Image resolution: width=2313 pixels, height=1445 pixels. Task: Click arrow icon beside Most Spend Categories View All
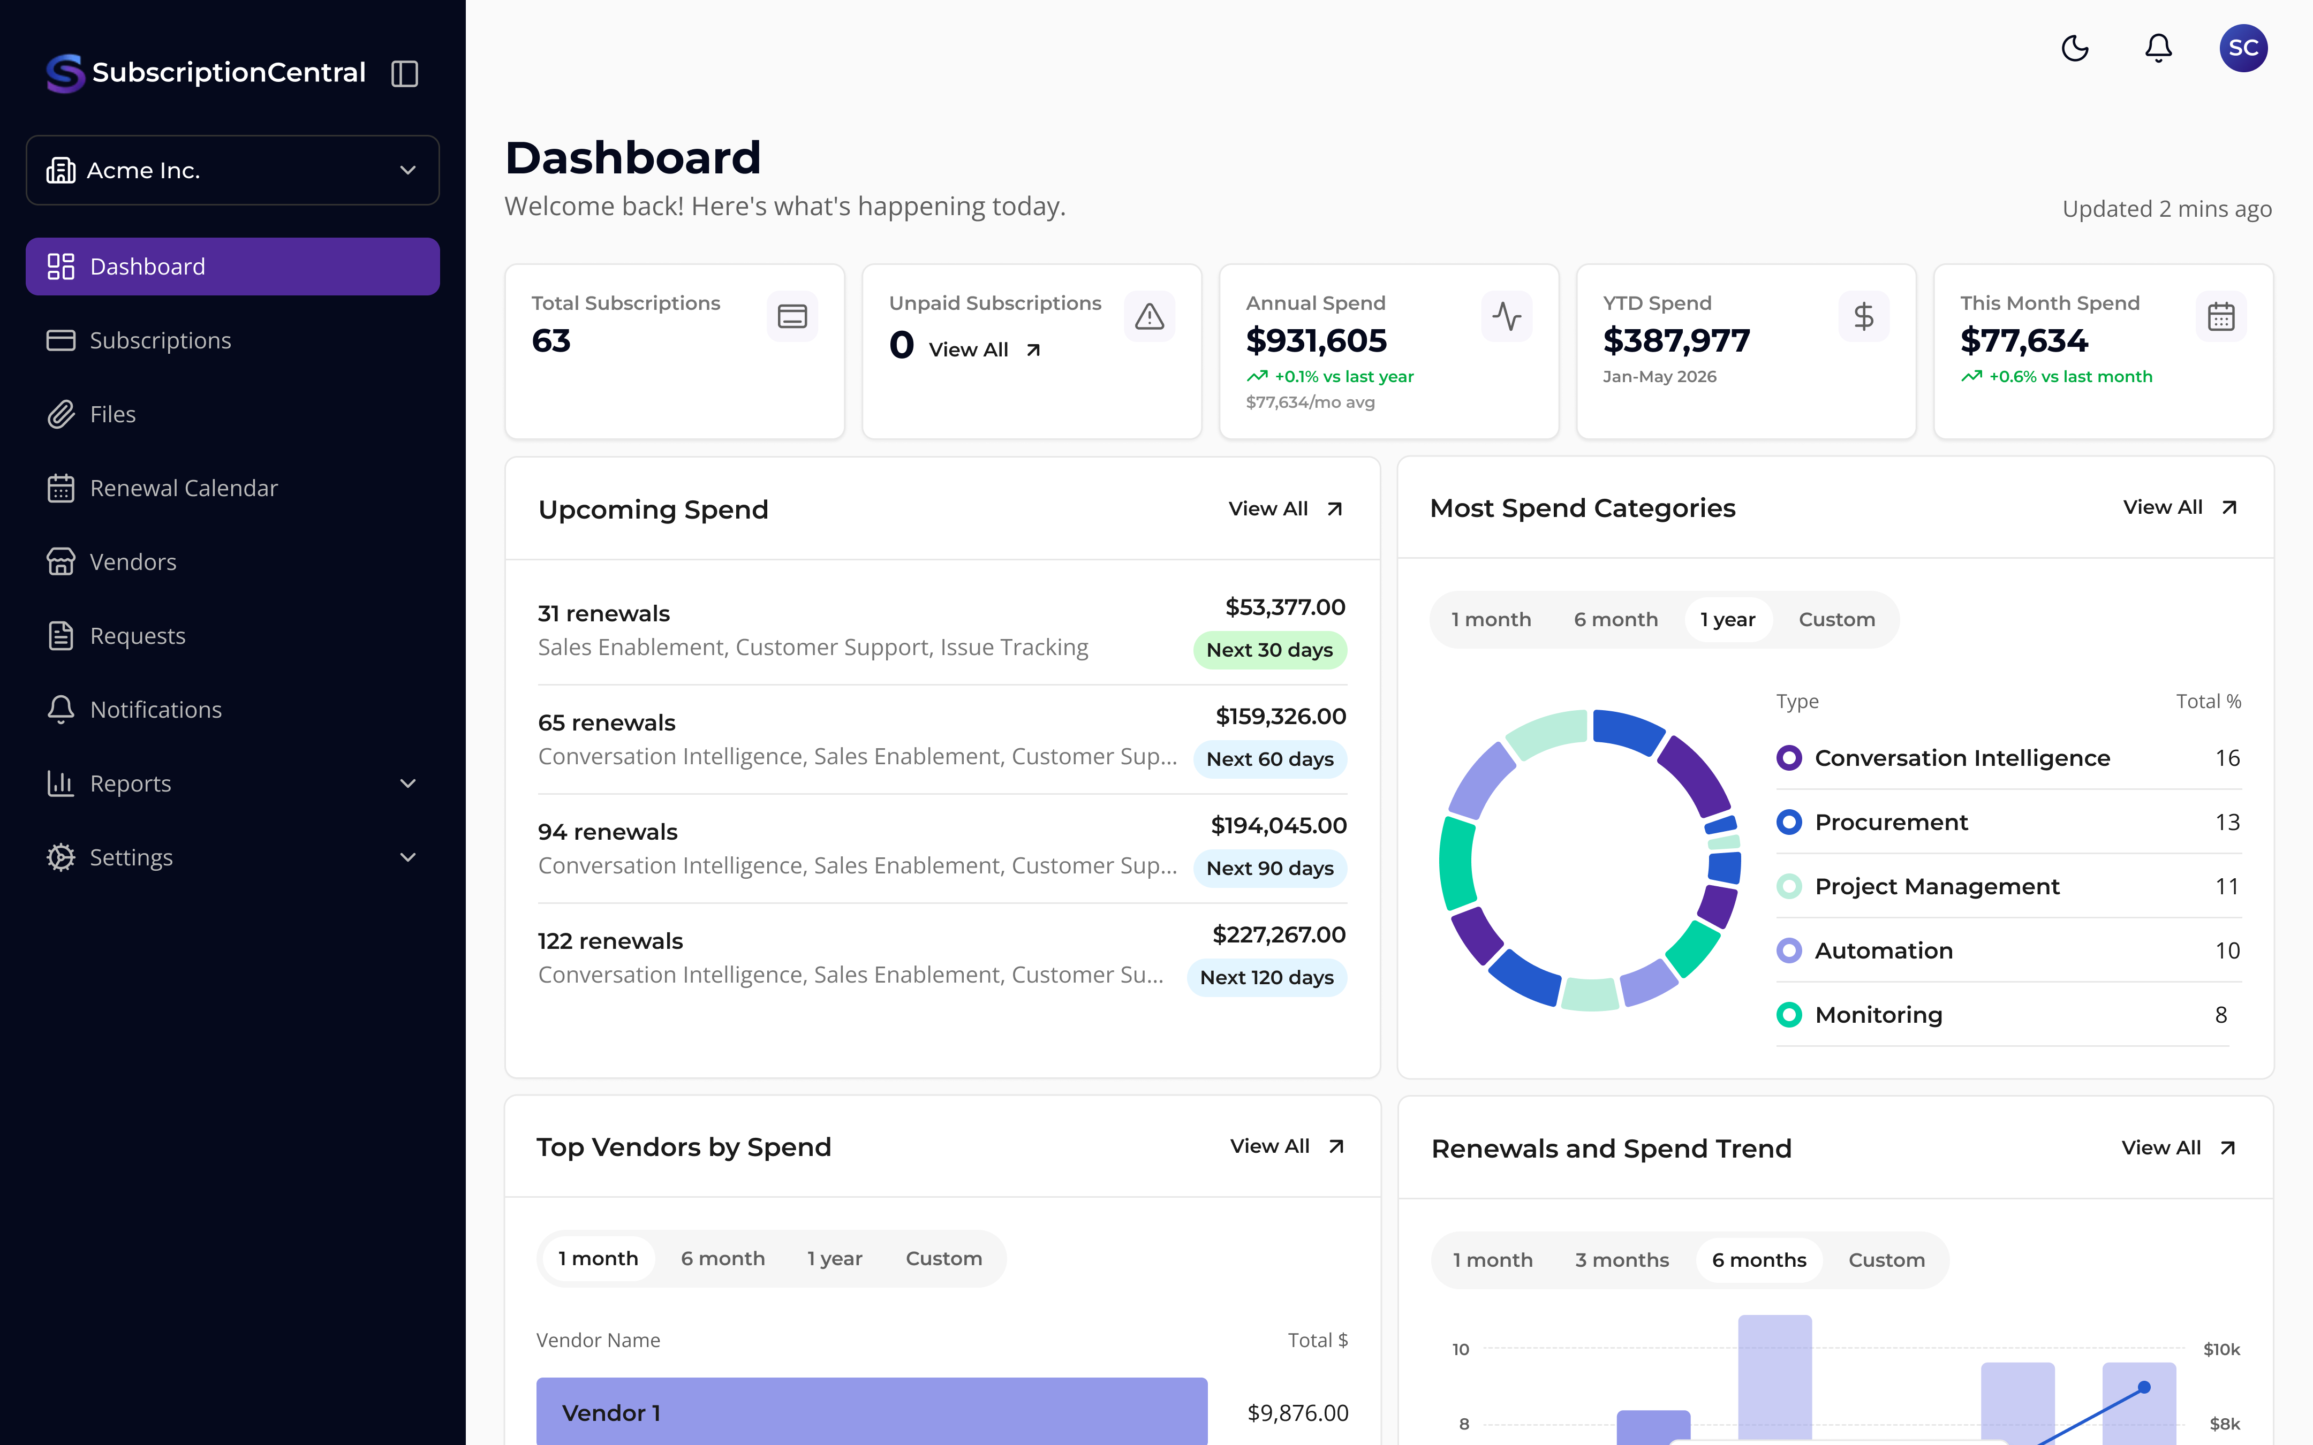[2230, 507]
